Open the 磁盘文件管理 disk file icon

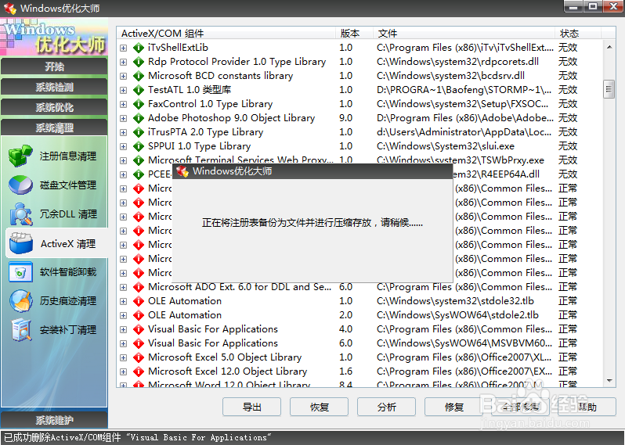(x=20, y=185)
